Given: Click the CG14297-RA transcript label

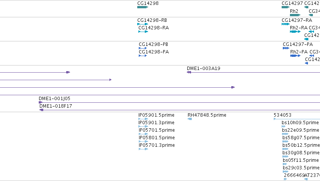Looking at the screenshot, I should [x=297, y=20].
